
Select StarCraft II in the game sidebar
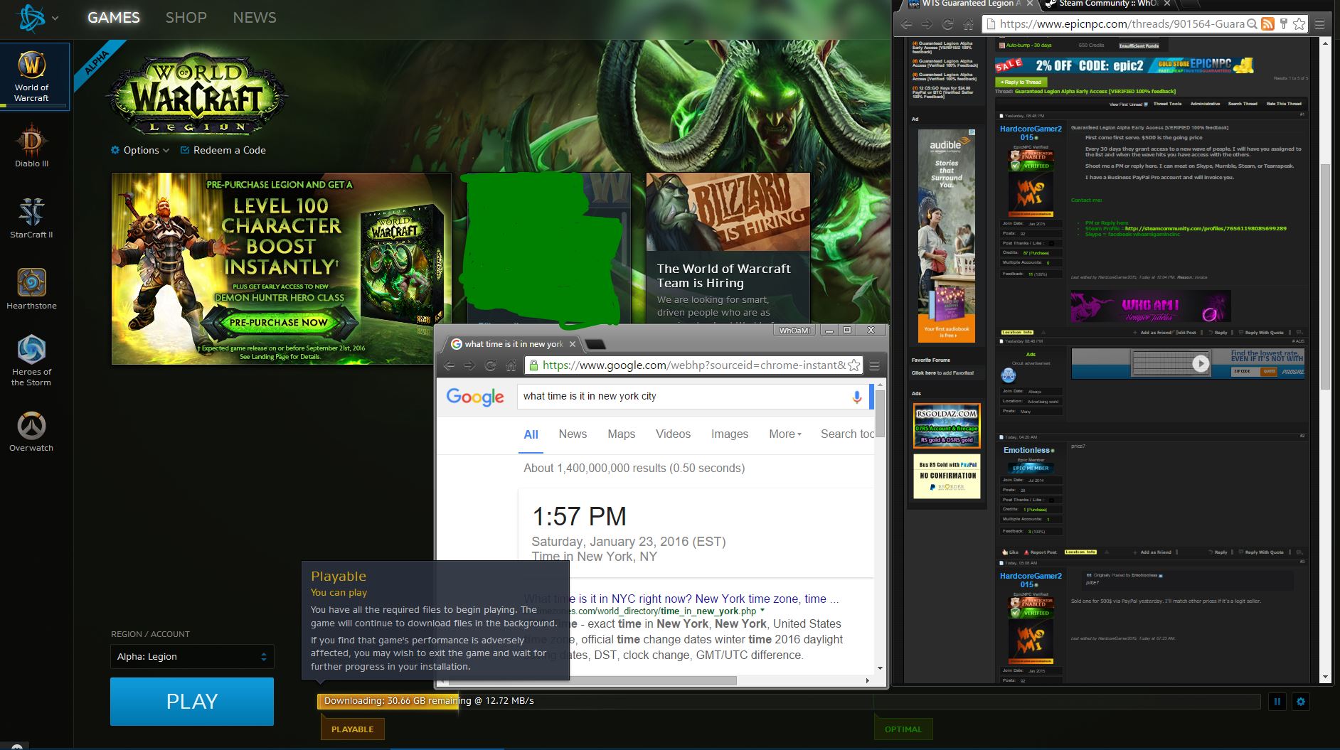pos(31,217)
